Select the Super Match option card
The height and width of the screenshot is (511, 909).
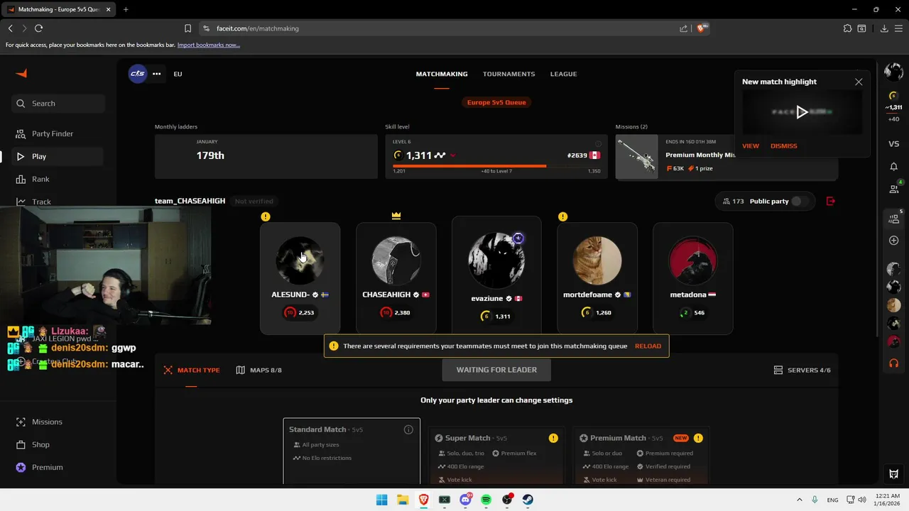point(497,456)
